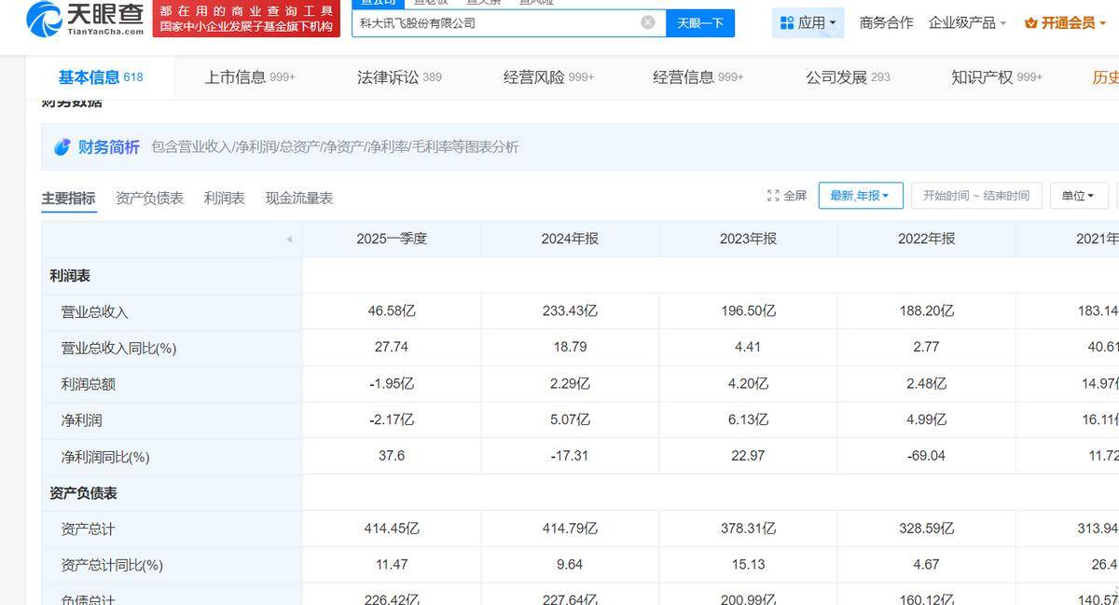
Task: Click the company name search input field
Action: click(x=494, y=22)
